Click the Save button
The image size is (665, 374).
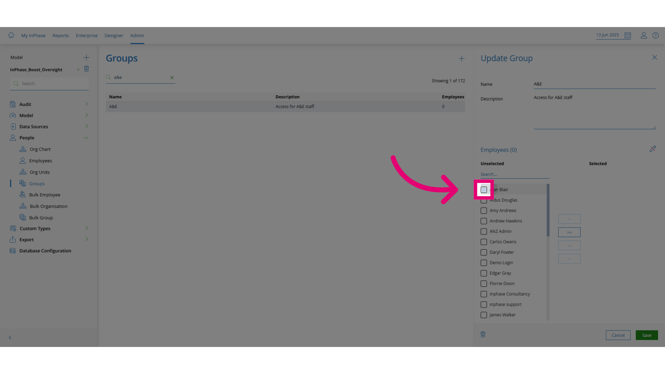click(x=647, y=335)
